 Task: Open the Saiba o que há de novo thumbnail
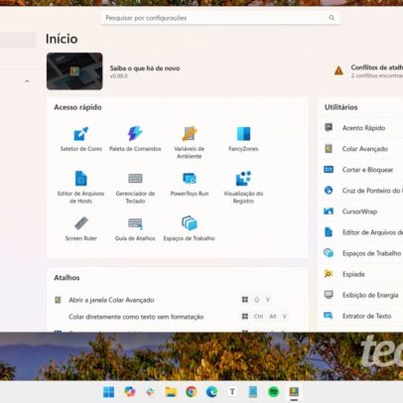coord(74,71)
